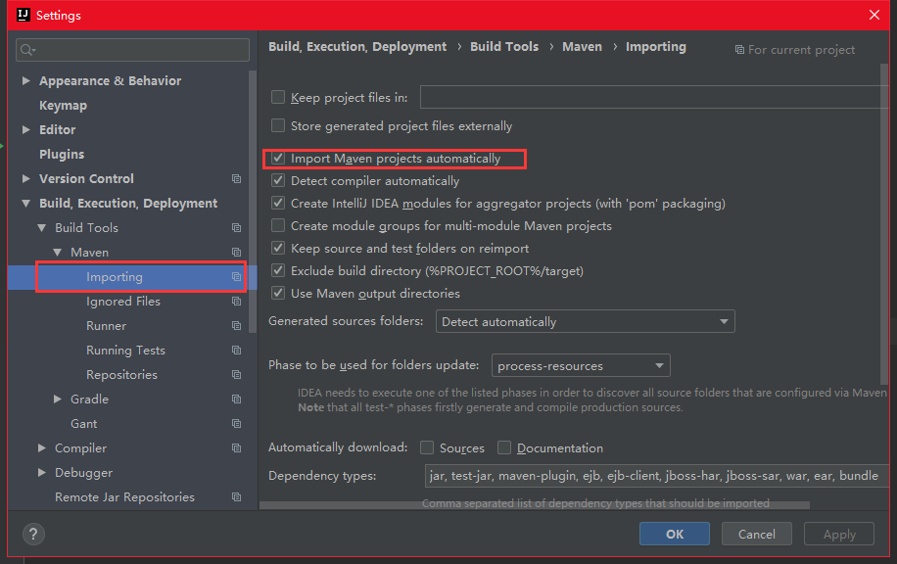Expand the Debugger tree arrow
The image size is (897, 564).
(42, 473)
